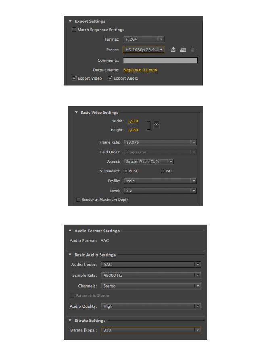Screen dimensions: 267x344
Task: Select the PAL TV standard
Action: (163, 171)
